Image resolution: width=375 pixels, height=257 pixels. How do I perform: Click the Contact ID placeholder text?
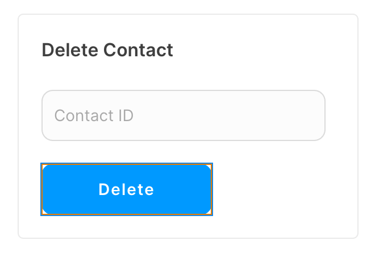(94, 115)
